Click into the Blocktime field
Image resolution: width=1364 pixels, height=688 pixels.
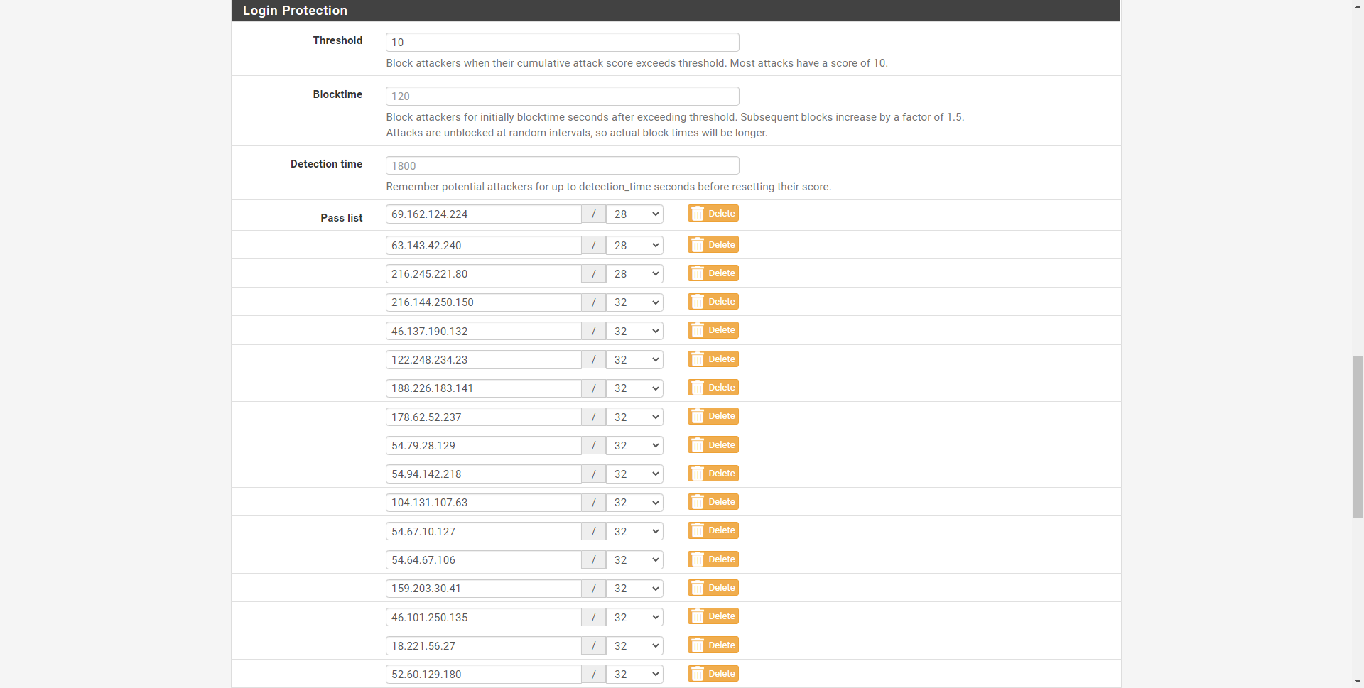[x=563, y=97]
